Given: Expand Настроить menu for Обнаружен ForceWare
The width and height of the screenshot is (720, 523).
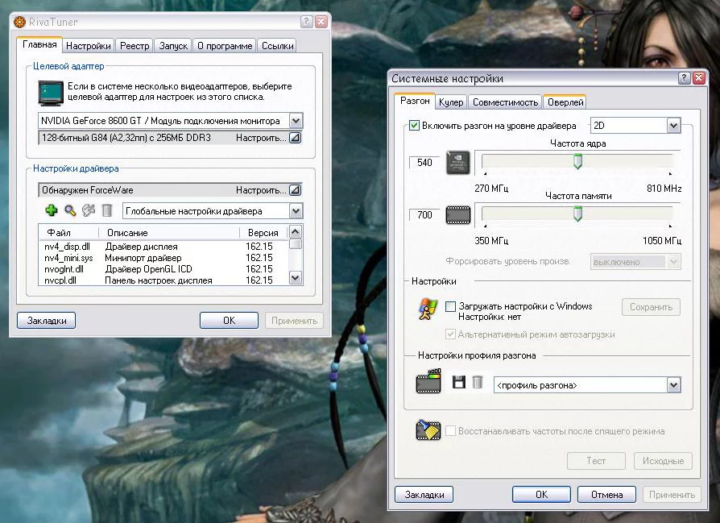Looking at the screenshot, I should pos(296,190).
